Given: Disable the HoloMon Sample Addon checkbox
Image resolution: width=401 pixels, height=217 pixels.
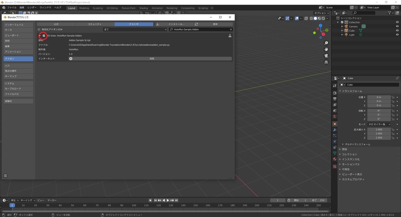Looking at the screenshot, I should pyautogui.click(x=44, y=36).
